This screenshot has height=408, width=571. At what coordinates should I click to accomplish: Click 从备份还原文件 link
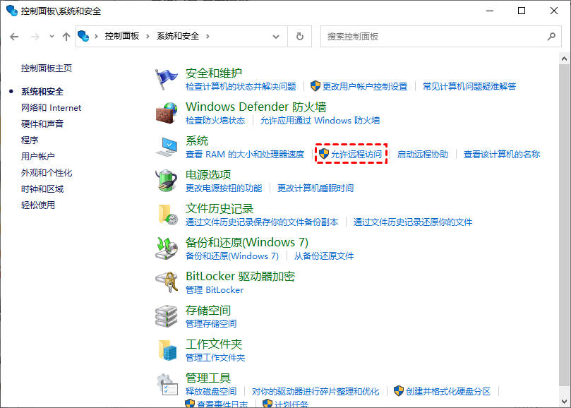click(324, 256)
